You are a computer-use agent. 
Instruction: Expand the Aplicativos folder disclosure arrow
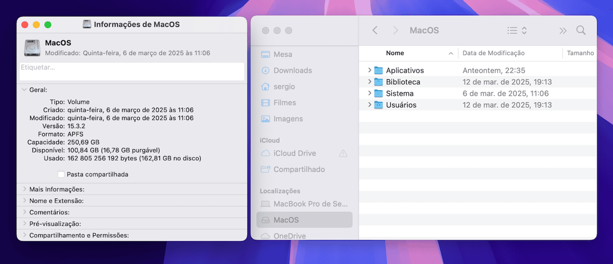(x=370, y=70)
